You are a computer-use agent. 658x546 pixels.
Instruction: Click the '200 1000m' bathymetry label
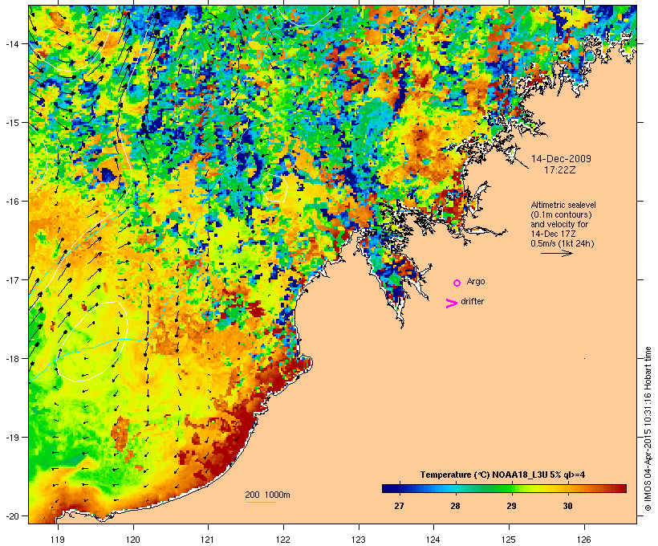click(267, 495)
